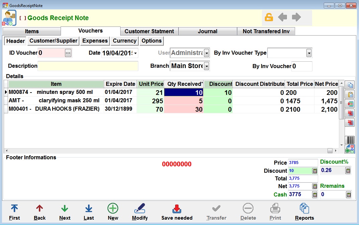This screenshot has width=359, height=225.
Task: Click the details grid horizontal scrollbar thumb
Action: point(330,151)
